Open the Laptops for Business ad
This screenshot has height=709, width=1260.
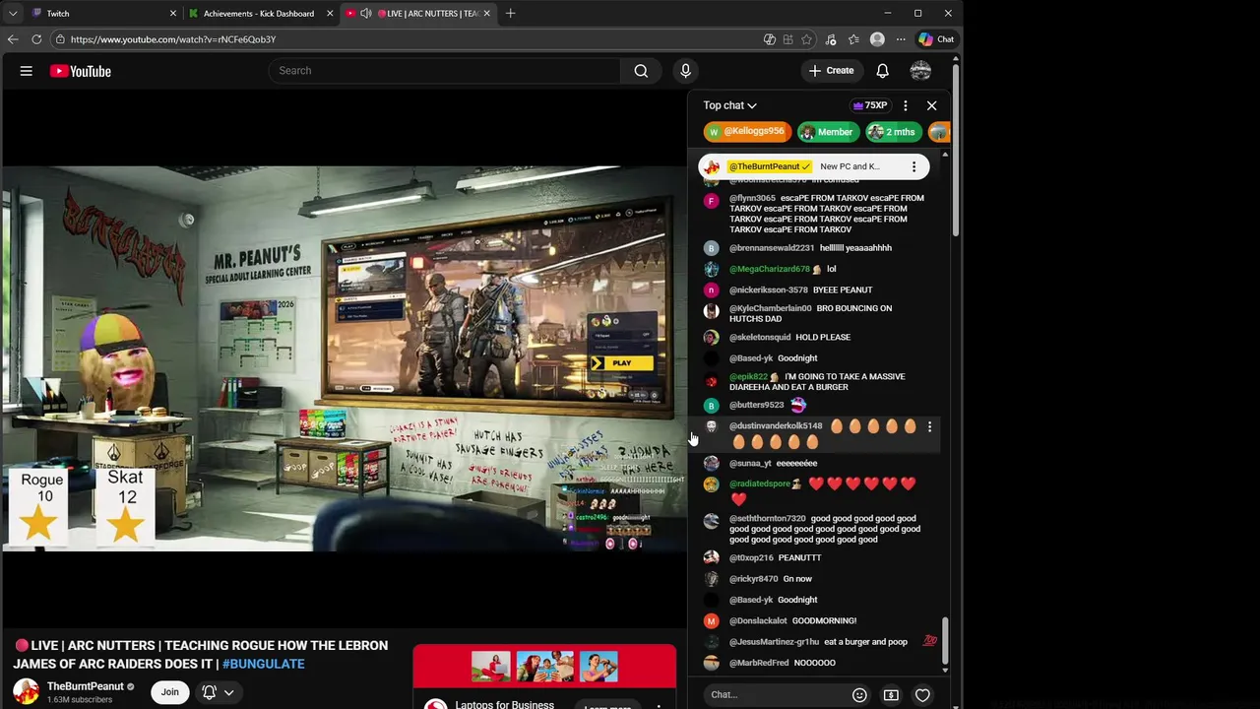point(504,704)
